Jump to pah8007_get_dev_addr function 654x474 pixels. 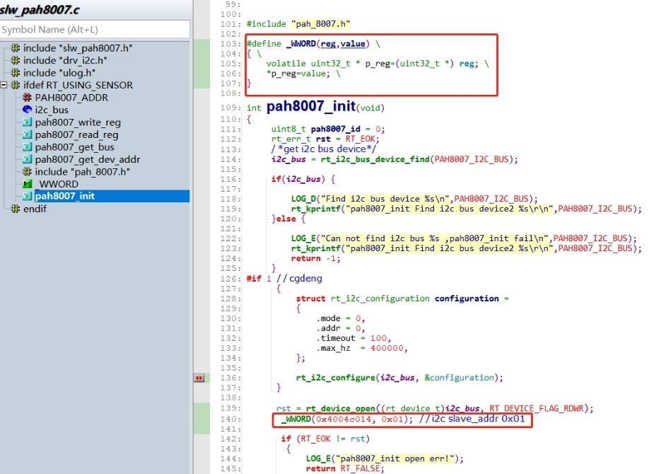88,159
